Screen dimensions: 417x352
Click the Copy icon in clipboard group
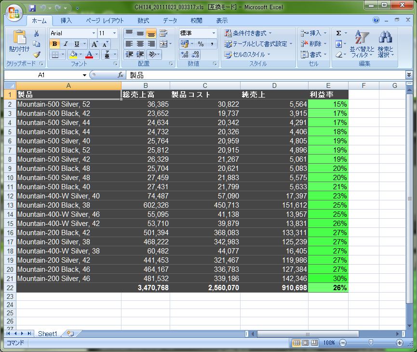tap(36, 44)
